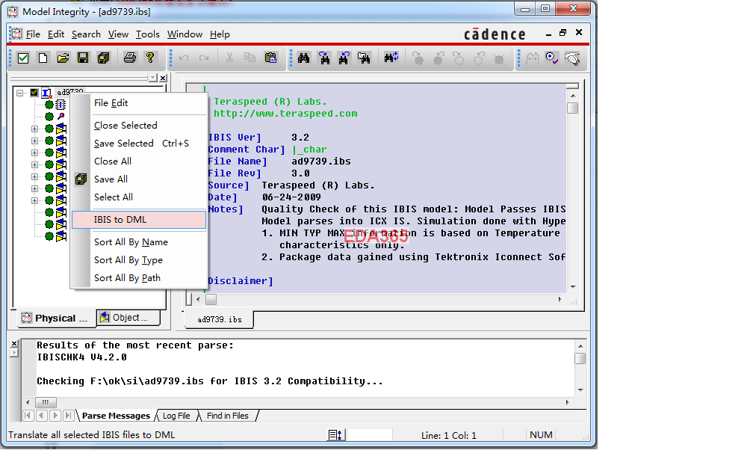Click binoculars icon with backward arrow
Viewport: 753px width, 471px height.
[344, 58]
